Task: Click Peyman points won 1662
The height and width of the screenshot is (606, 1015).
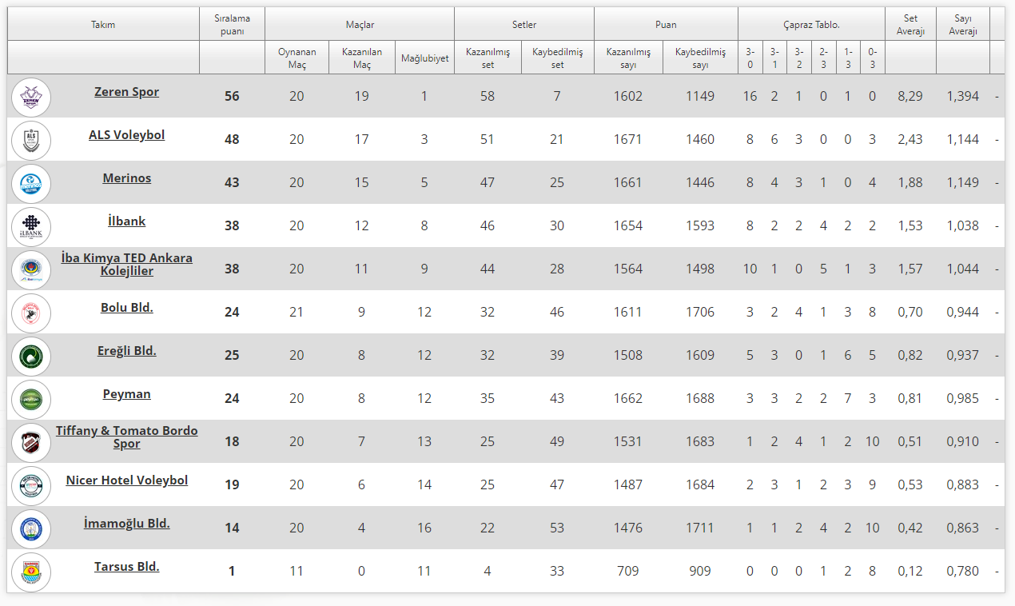Action: tap(628, 398)
